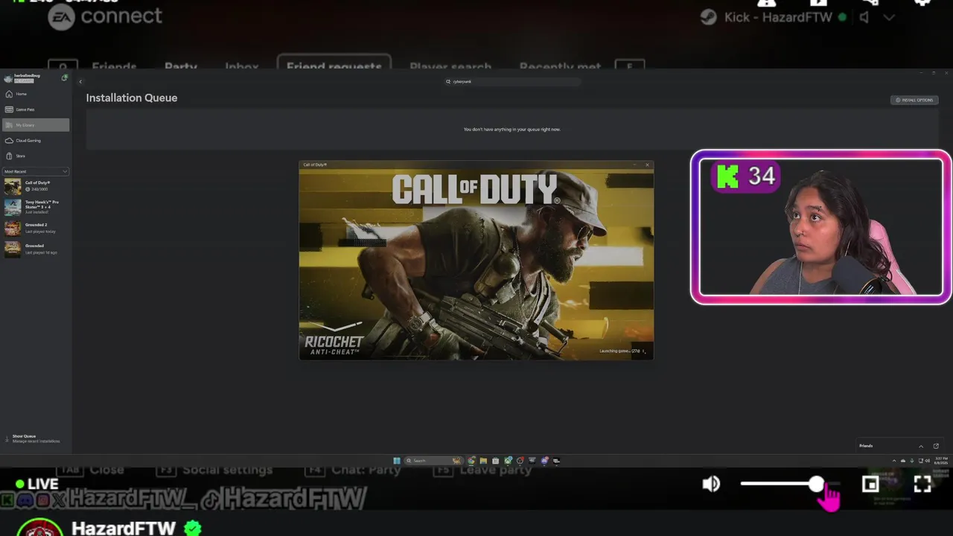Select My Library in the sidebar
This screenshot has width=953, height=536.
(x=35, y=125)
